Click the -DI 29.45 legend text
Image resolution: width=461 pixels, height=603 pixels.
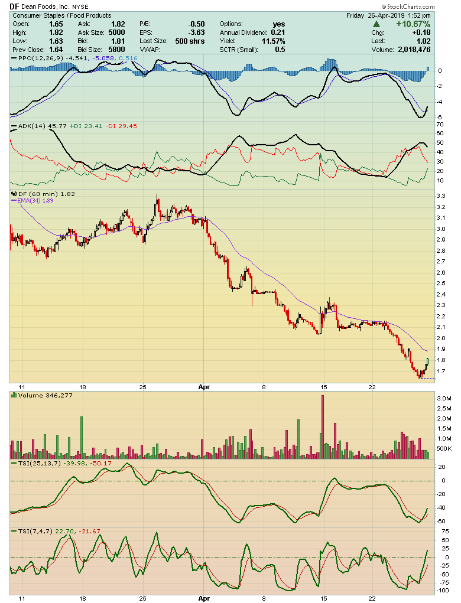(x=121, y=126)
